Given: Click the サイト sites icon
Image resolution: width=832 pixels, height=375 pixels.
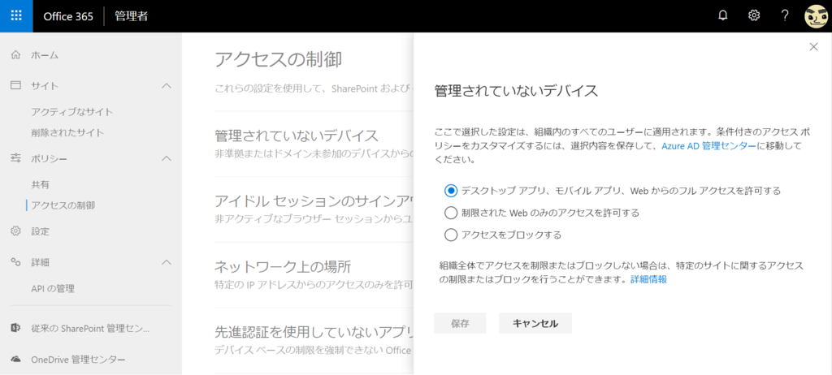Looking at the screenshot, I should coord(16,85).
